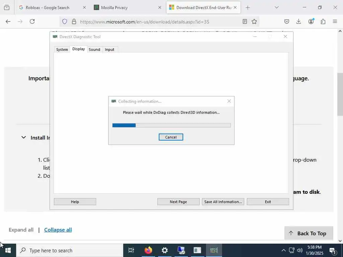Cancel the DxDiag information collection
343x257 pixels.
click(x=171, y=137)
